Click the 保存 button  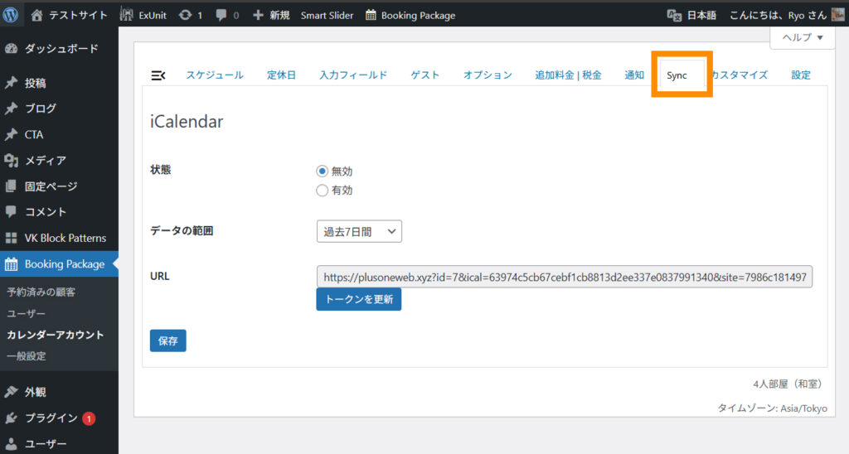coord(168,340)
